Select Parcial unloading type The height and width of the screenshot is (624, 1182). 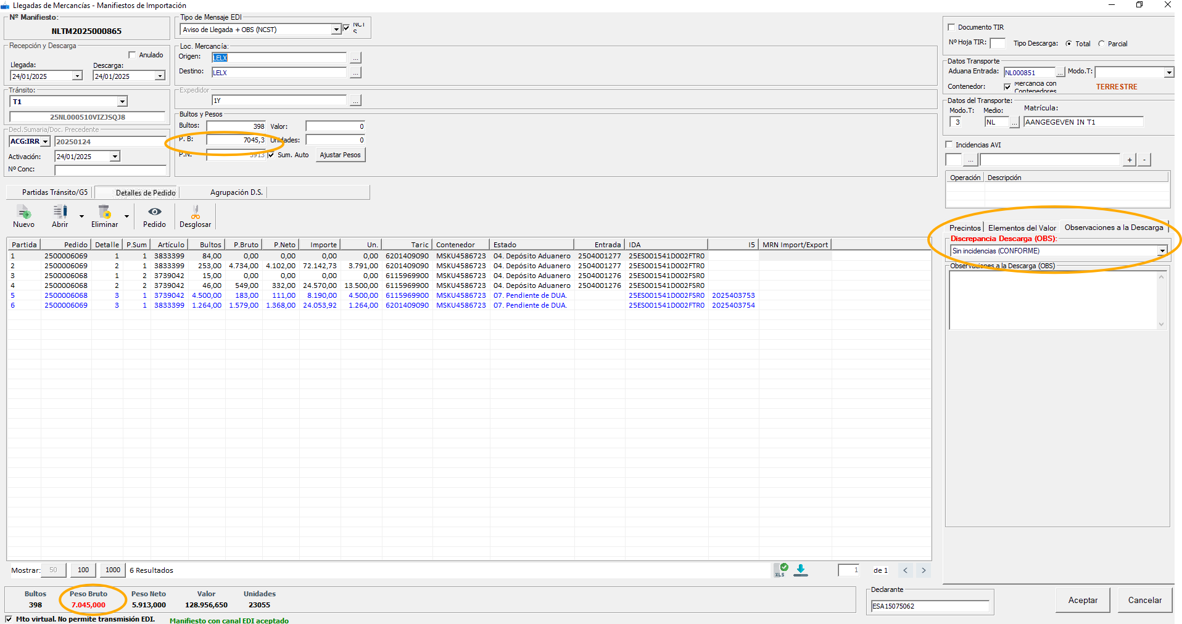pyautogui.click(x=1102, y=44)
